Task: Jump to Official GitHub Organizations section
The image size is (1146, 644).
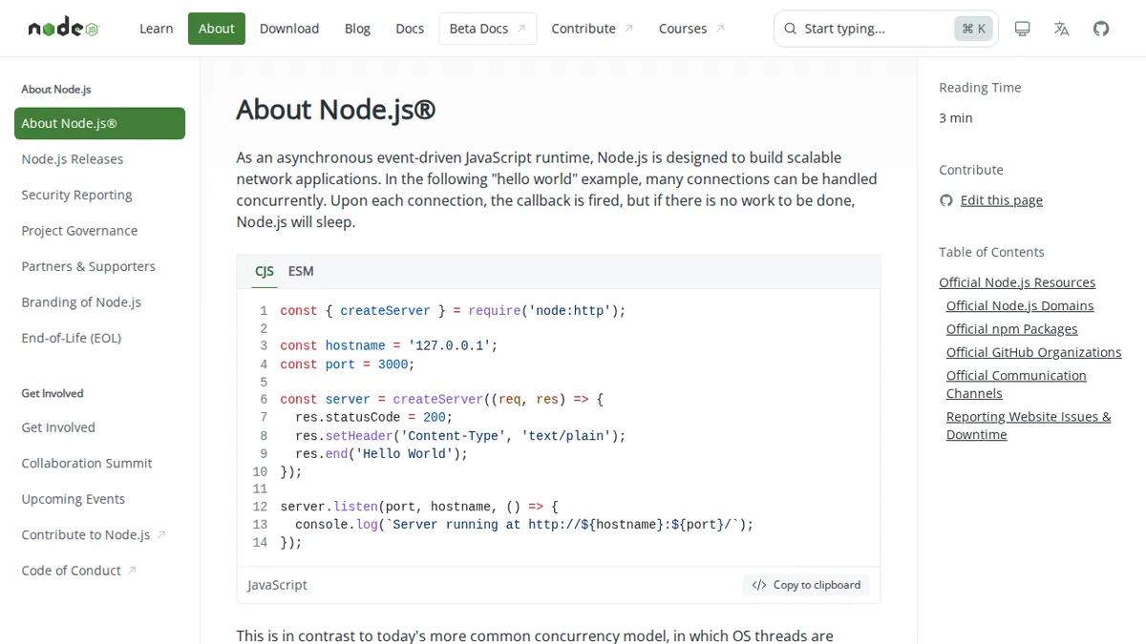Action: point(1033,352)
